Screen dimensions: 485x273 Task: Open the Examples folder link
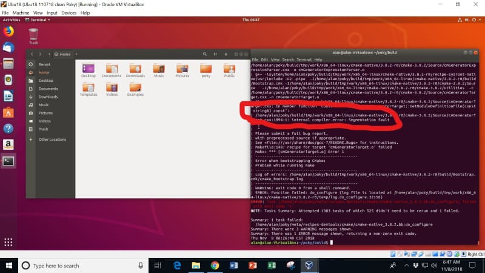tap(135, 89)
